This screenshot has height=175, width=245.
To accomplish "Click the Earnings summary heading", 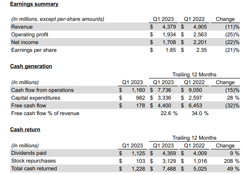I will tap(34, 4).
